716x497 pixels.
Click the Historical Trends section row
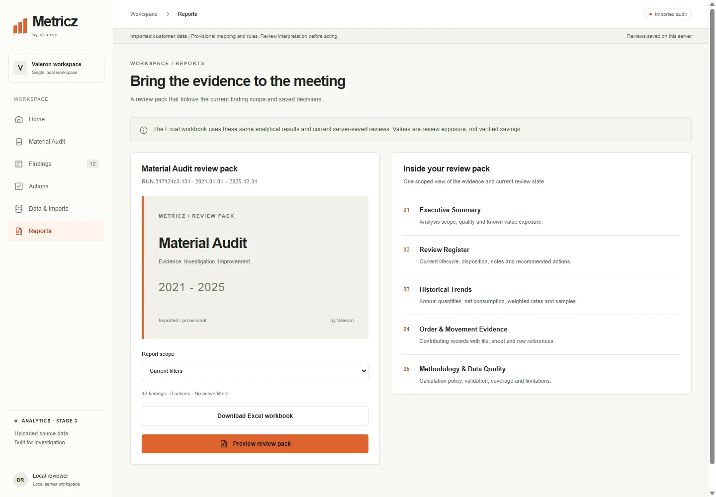541,295
